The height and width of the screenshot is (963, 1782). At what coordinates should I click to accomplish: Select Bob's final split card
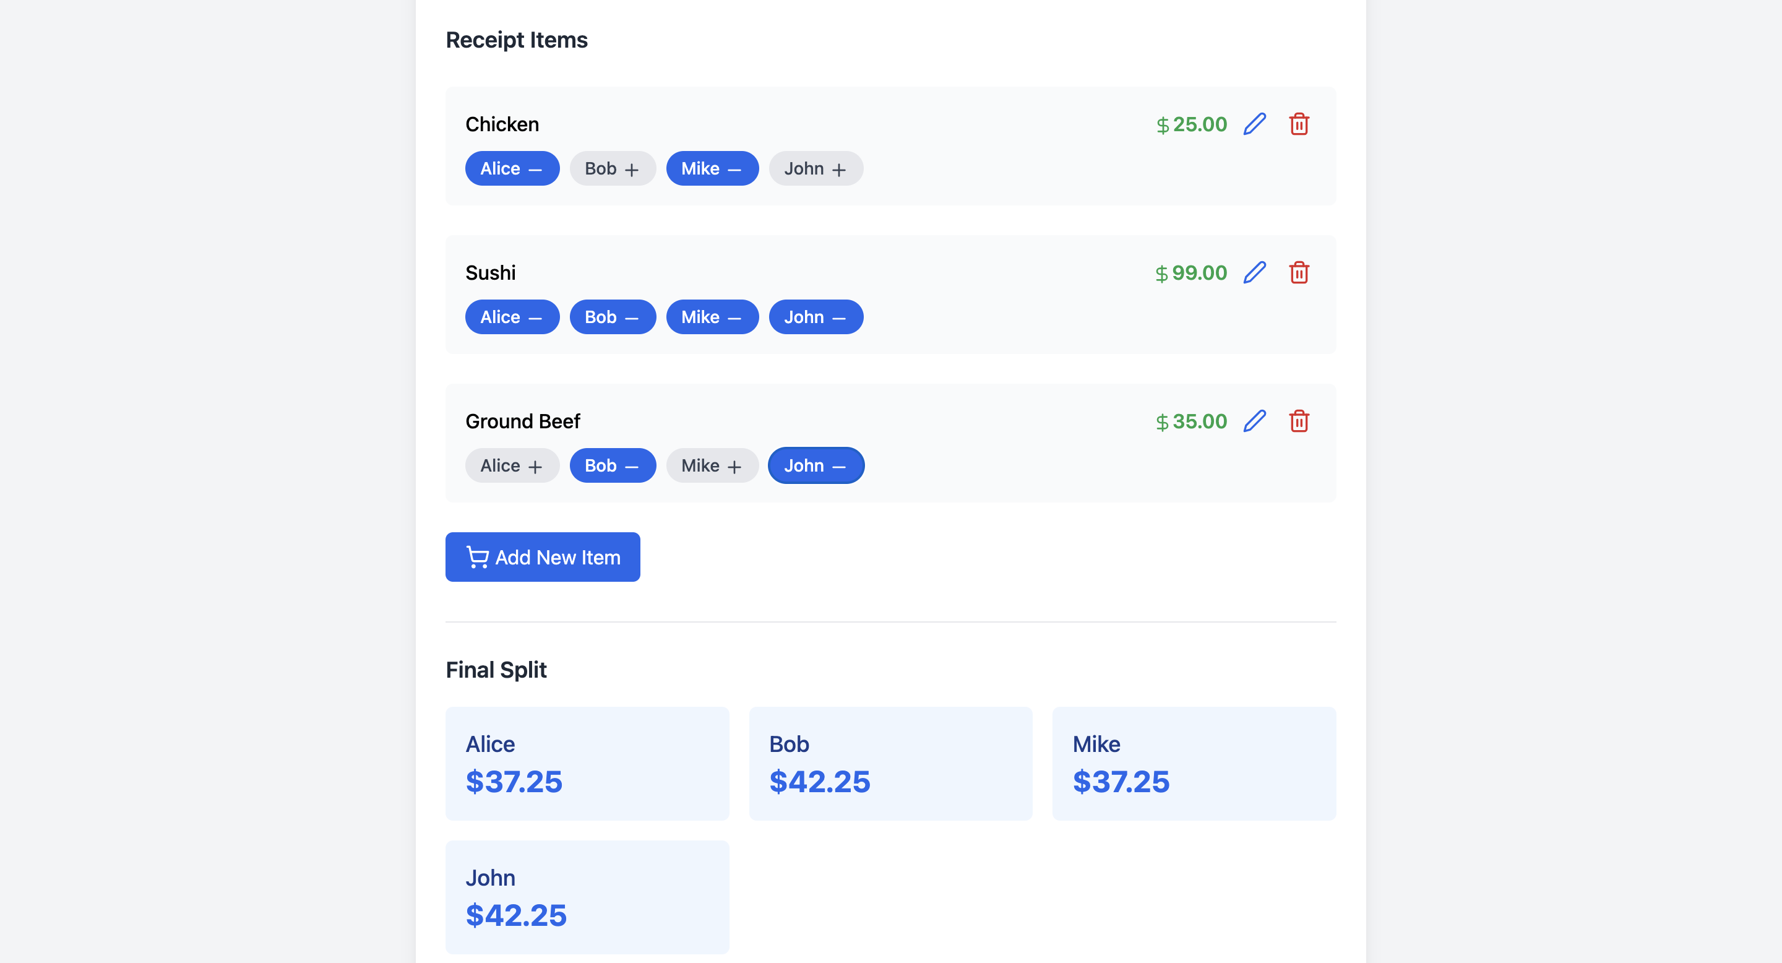tap(890, 763)
